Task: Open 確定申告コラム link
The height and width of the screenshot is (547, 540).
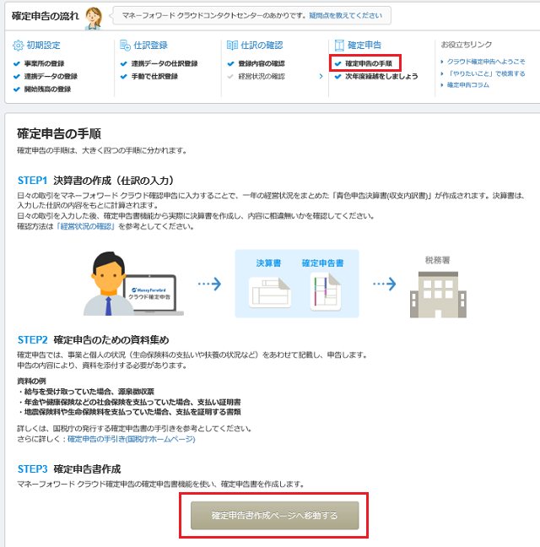Action: point(468,84)
